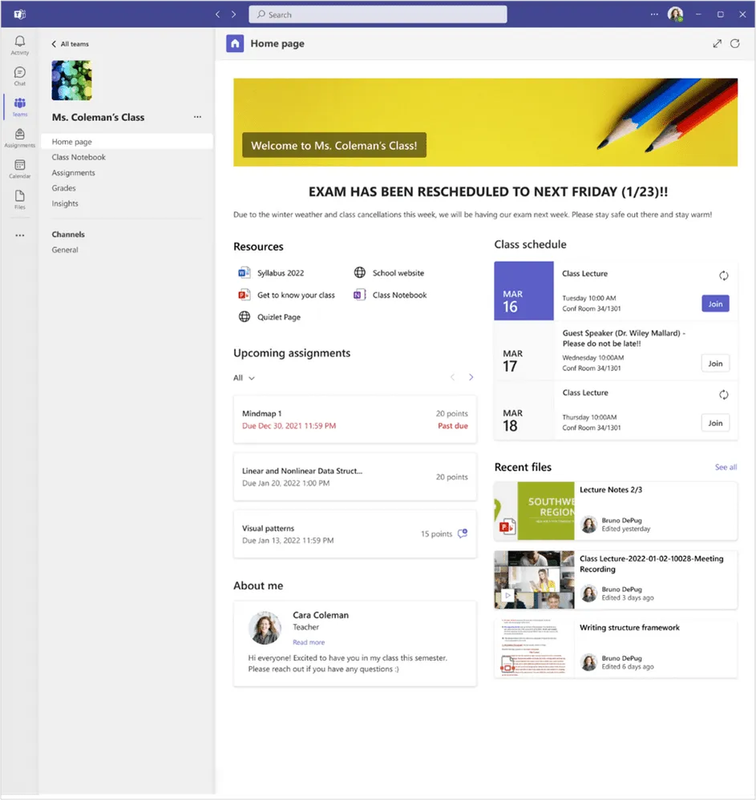This screenshot has width=756, height=800.
Task: Refresh the Home page with the refresh icon
Action: pos(735,43)
